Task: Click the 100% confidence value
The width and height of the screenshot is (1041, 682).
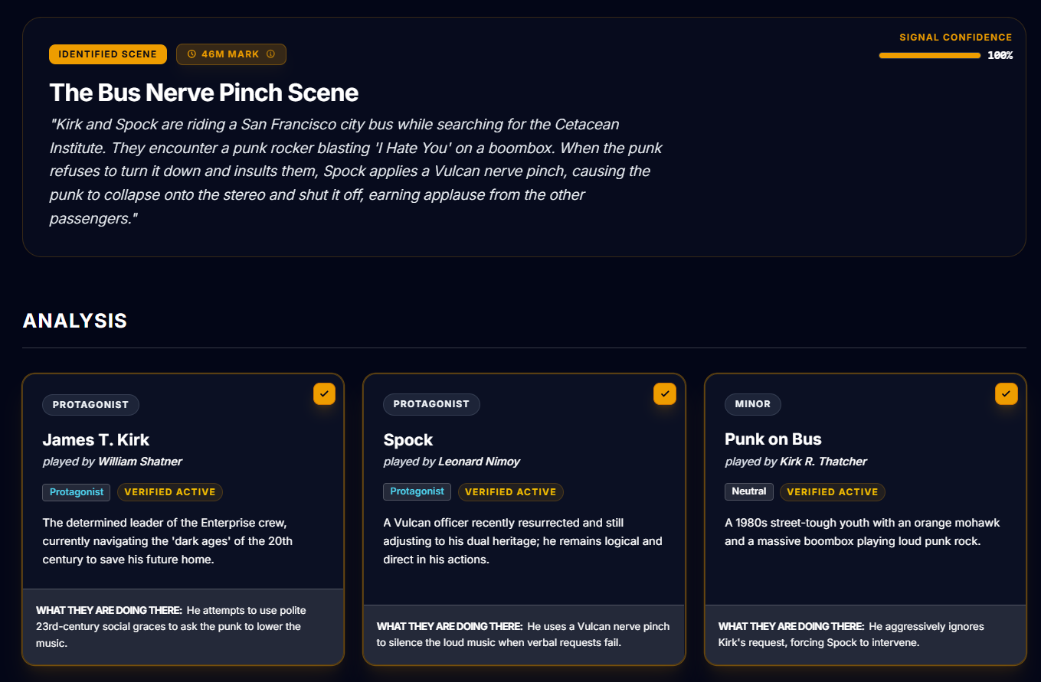Action: [1000, 55]
